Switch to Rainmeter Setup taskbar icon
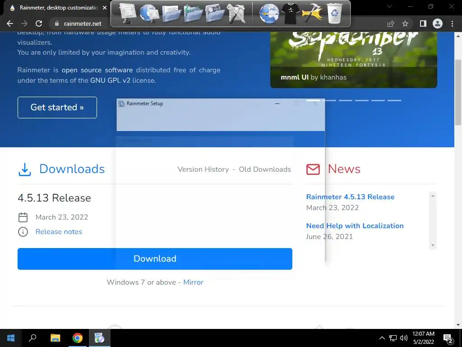The height and width of the screenshot is (347, 462). 100,338
